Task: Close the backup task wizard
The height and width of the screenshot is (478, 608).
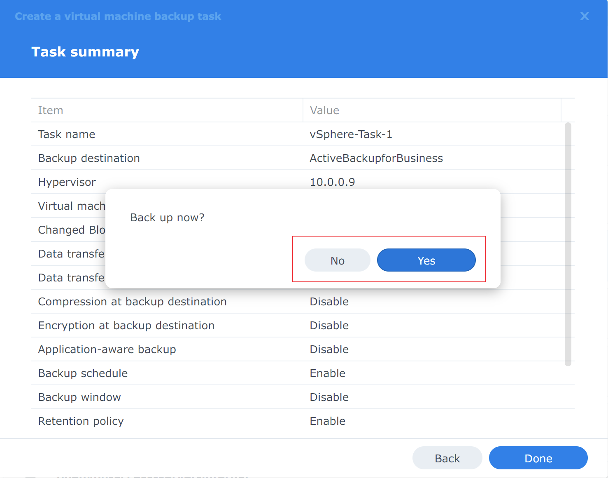Action: click(x=584, y=16)
